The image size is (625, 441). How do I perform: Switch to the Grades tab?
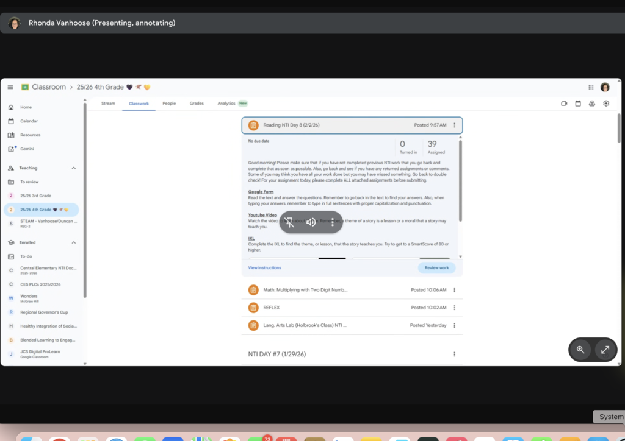(197, 104)
